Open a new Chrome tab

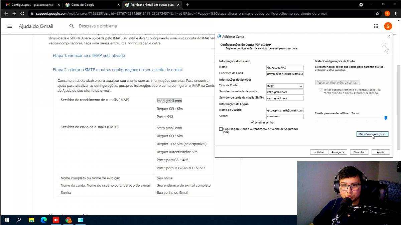pyautogui.click(x=187, y=5)
